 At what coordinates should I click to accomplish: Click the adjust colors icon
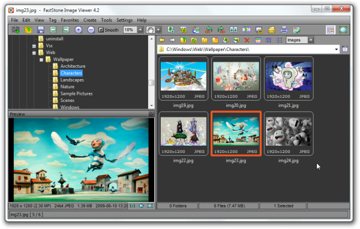click(x=196, y=29)
